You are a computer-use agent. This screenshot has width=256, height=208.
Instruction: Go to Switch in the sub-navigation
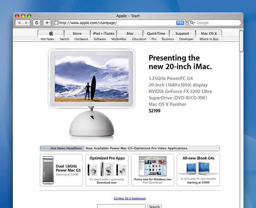(64, 39)
